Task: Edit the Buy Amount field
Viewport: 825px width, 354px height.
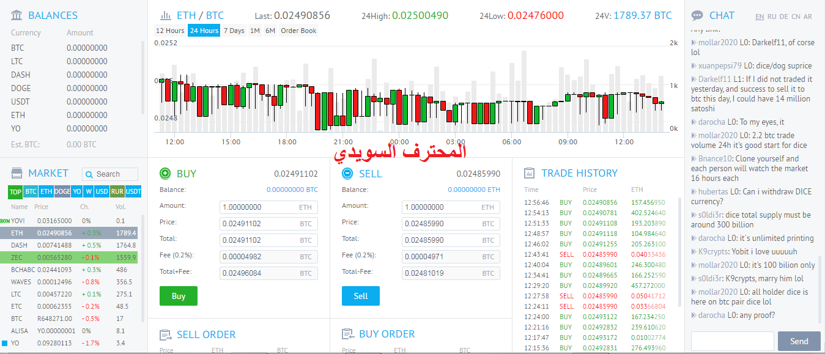Action: coord(269,207)
